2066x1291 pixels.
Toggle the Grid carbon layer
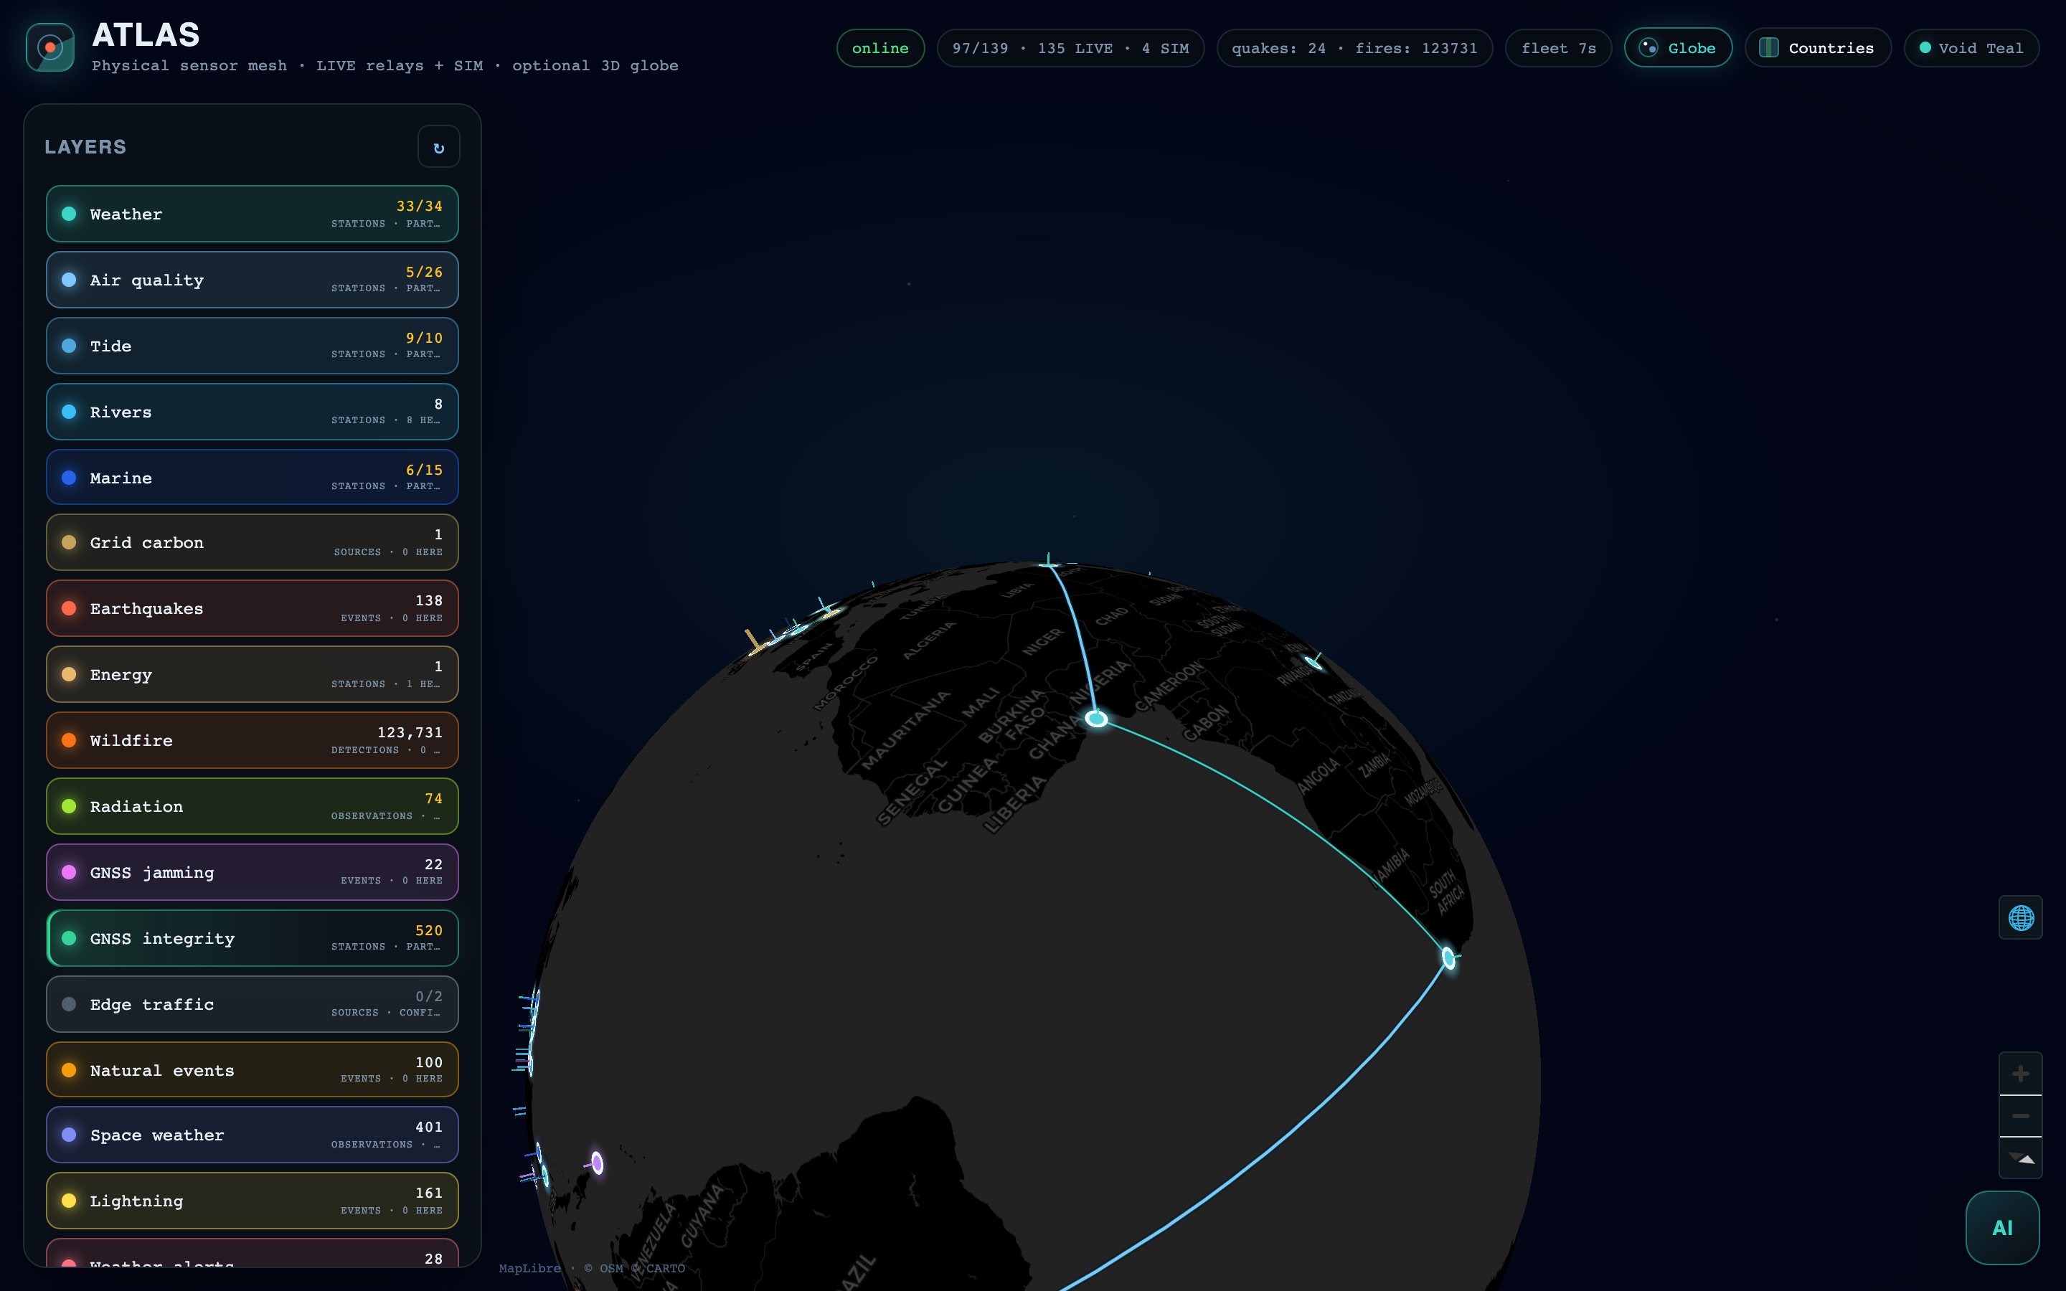click(252, 542)
